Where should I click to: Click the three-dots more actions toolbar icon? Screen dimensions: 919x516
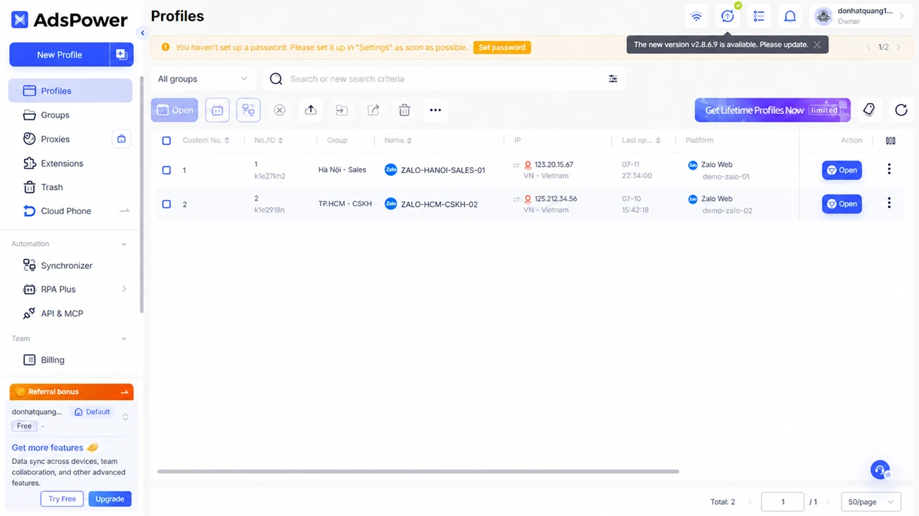435,110
